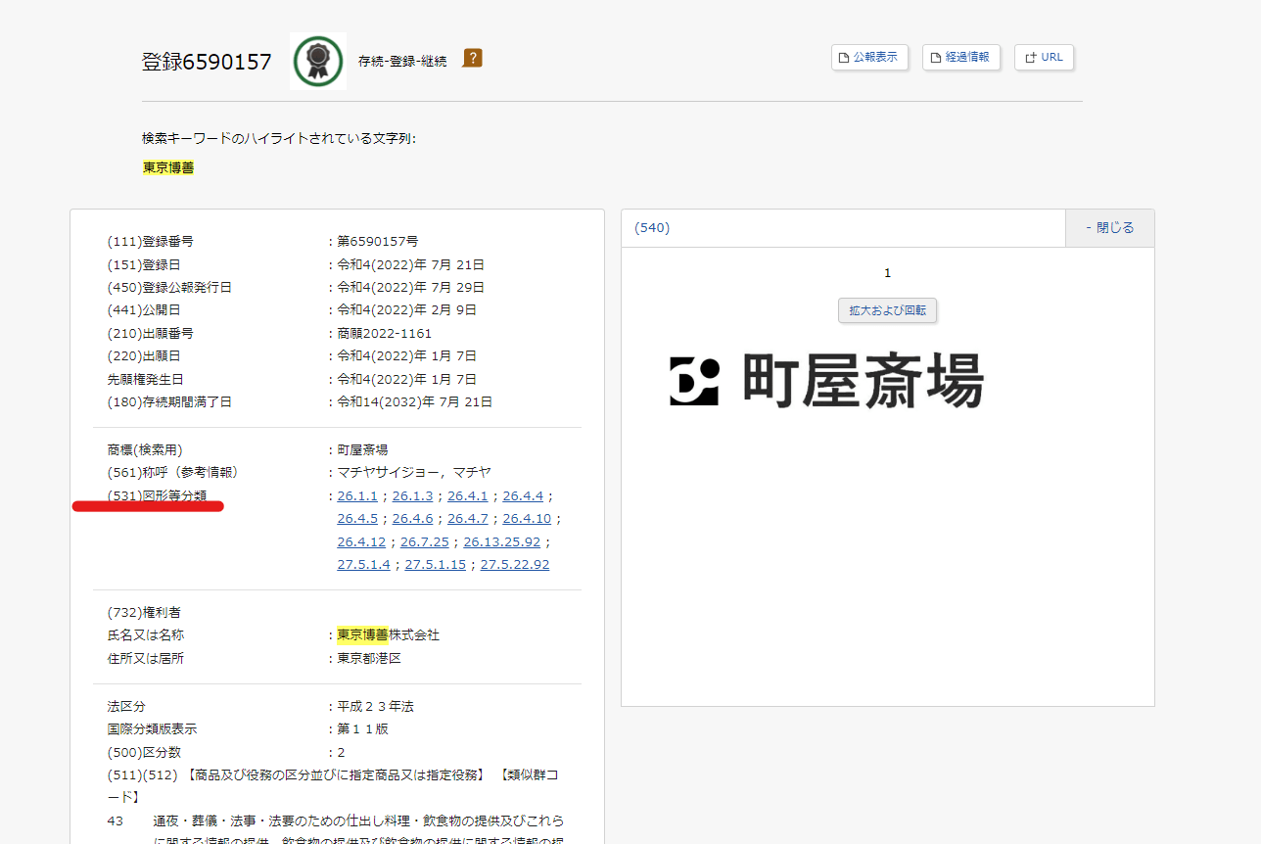Open the 26.13.25.92 classification link
The height and width of the screenshot is (844, 1261).
click(x=501, y=541)
